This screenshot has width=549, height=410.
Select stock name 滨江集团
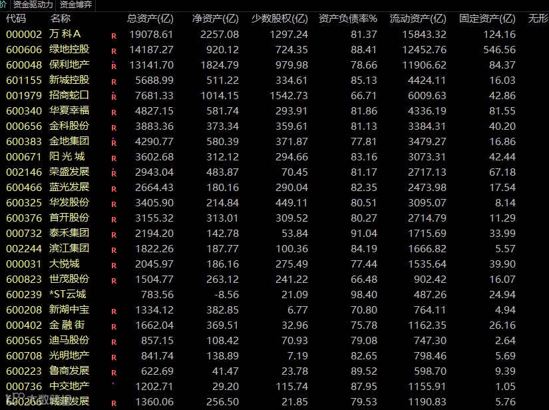point(69,248)
